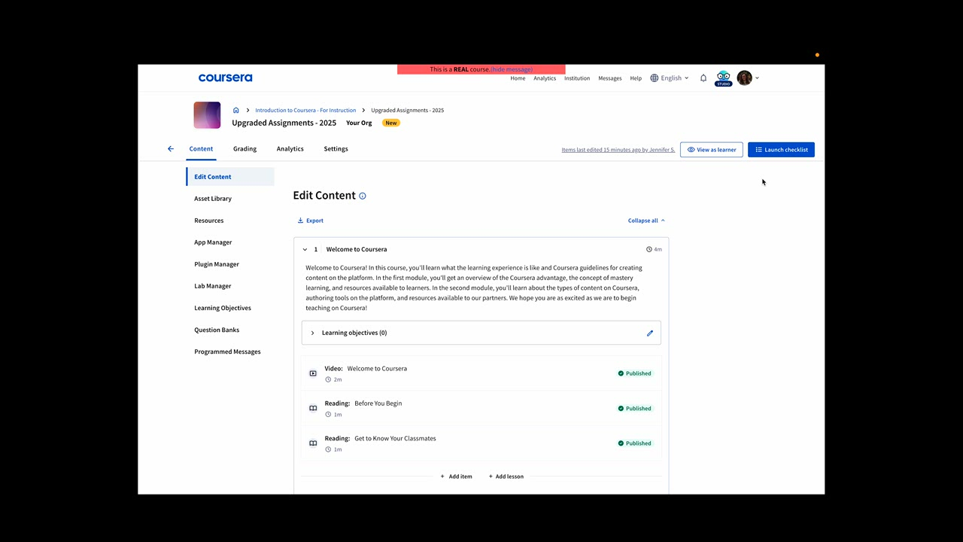Click Published badge for Welcome to Coursera video

point(635,373)
